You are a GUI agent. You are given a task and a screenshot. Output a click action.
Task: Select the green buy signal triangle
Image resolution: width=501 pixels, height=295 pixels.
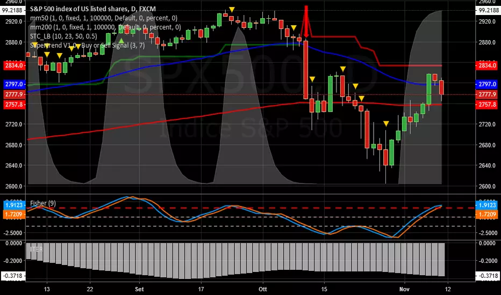[x=121, y=41]
